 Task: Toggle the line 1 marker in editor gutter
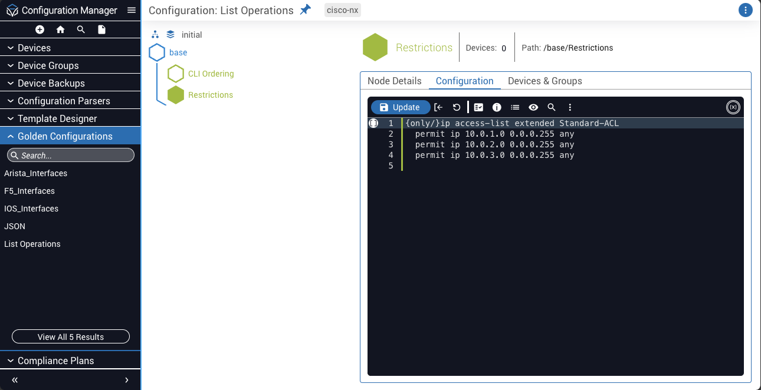(373, 124)
